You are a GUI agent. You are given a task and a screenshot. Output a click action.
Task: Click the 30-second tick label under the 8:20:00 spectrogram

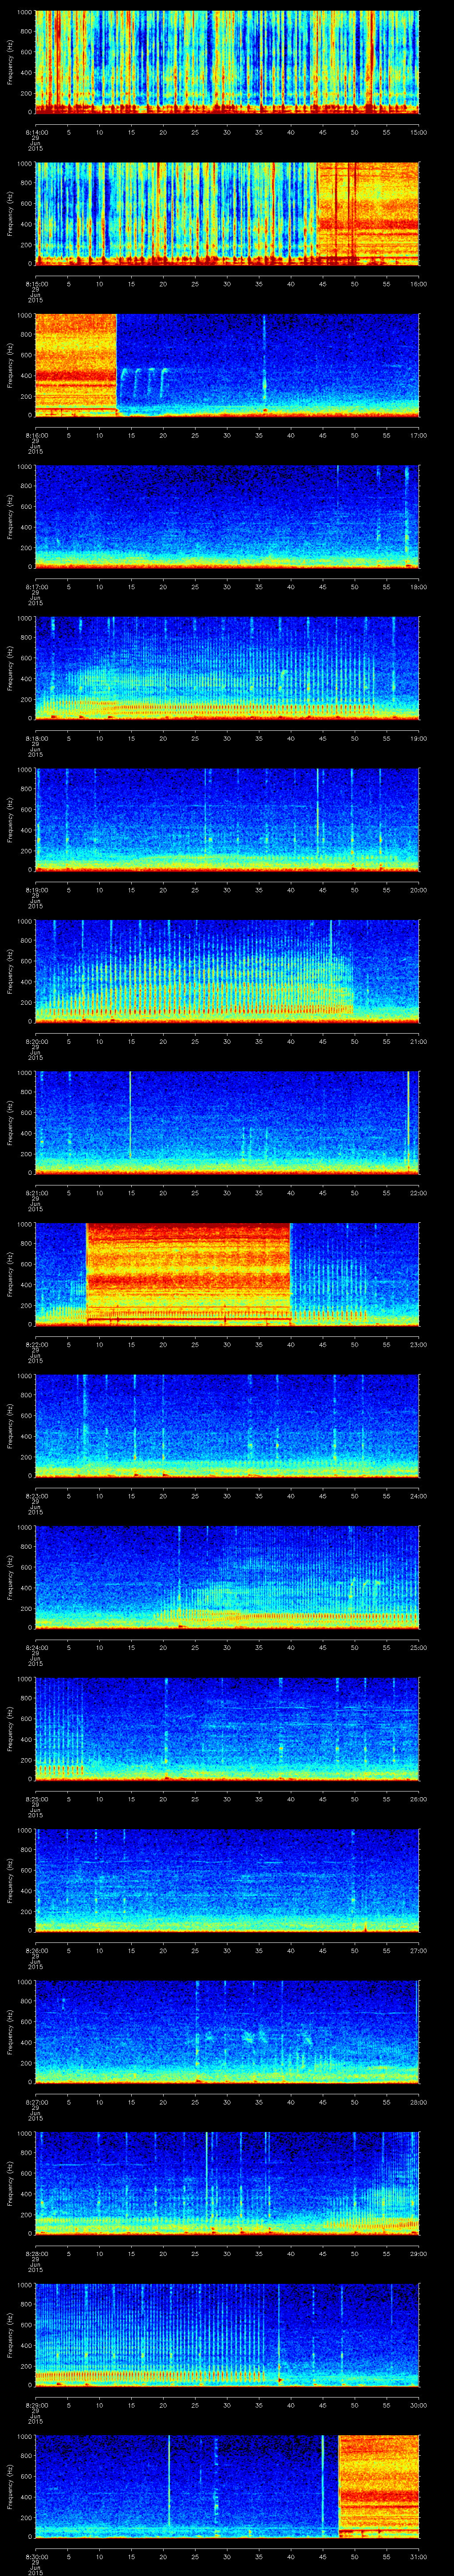(227, 1041)
